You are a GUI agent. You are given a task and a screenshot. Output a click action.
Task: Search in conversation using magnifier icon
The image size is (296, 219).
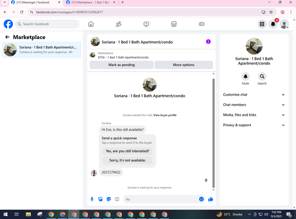click(262, 76)
